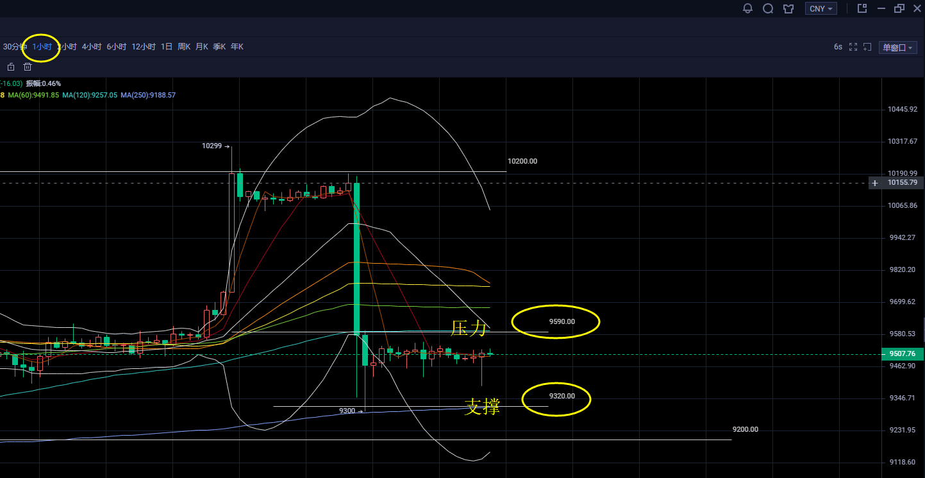This screenshot has height=478, width=925.
Task: Click the 9942.27 price axis label
Action: (x=903, y=237)
